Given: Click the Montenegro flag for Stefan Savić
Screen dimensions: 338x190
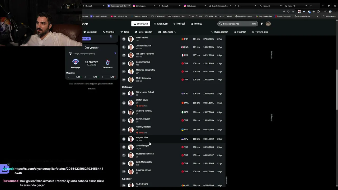Looking at the screenshot, I should (x=182, y=103).
